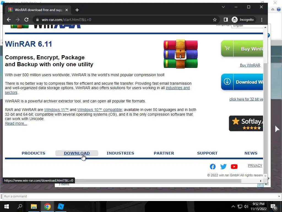Bookmark this page with the star icon
This screenshot has height=212, width=282.
(215, 20)
